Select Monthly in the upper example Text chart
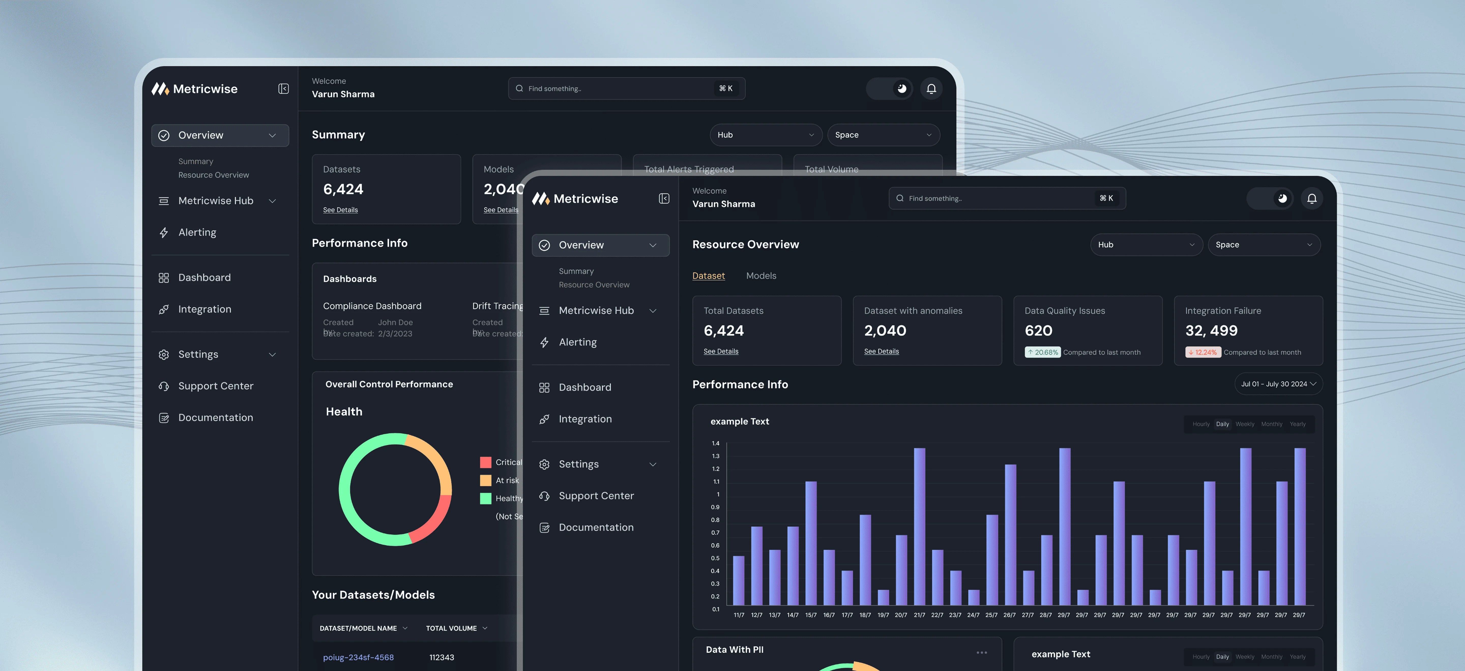The image size is (1465, 671). coord(1272,424)
